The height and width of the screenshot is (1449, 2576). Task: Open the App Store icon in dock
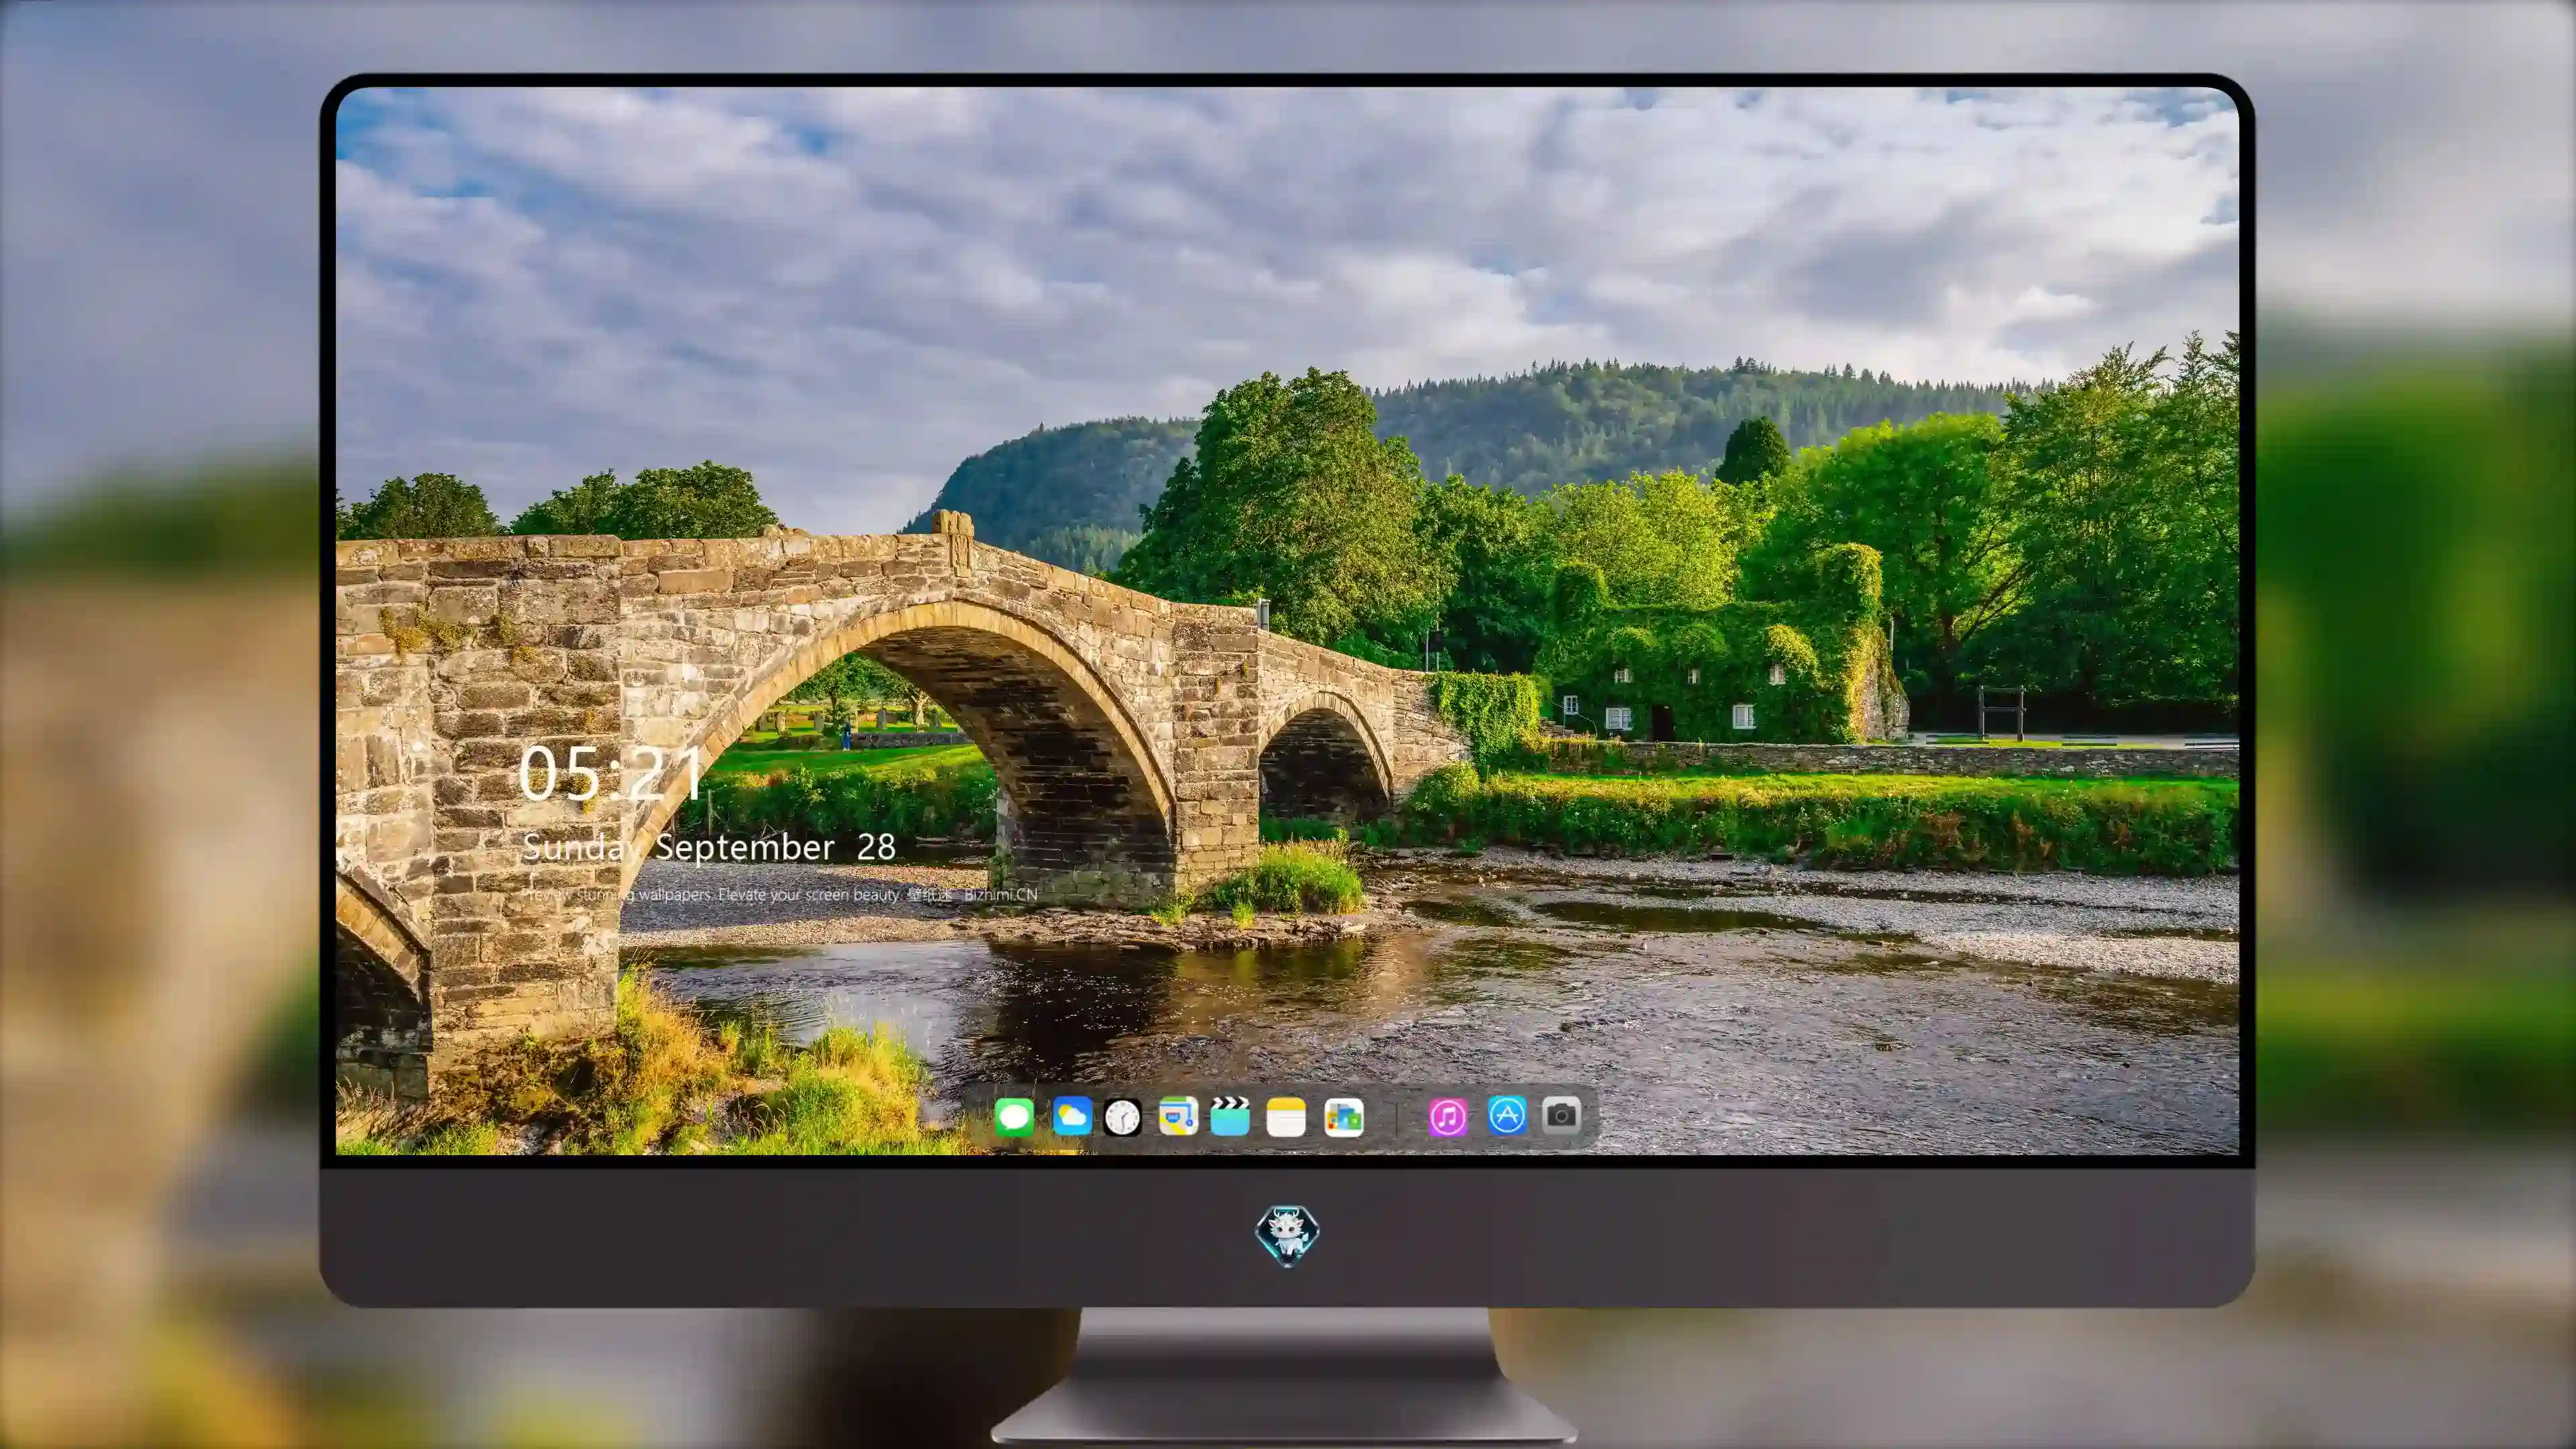coord(1507,1115)
